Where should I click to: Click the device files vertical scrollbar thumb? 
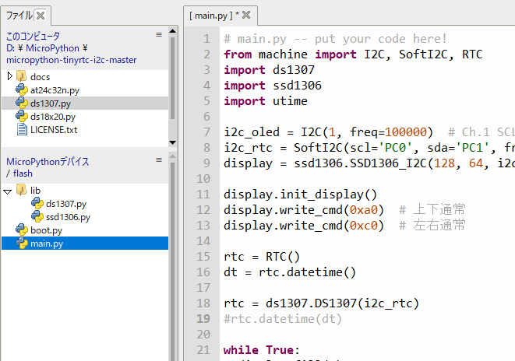(172, 261)
